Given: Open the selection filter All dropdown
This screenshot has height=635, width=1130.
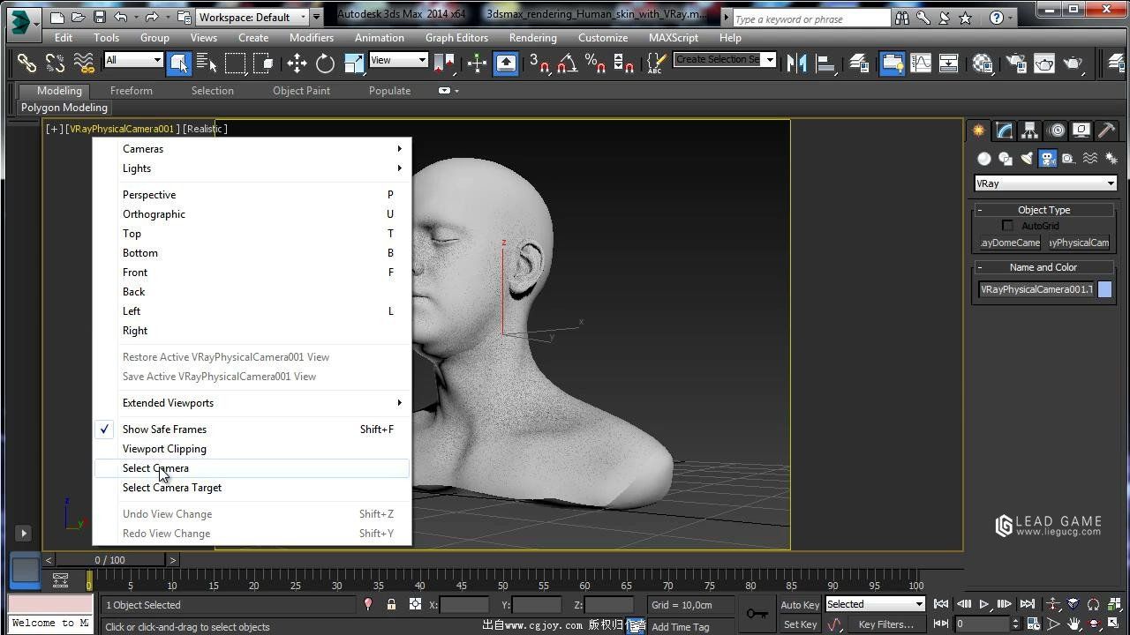Looking at the screenshot, I should click(x=133, y=60).
